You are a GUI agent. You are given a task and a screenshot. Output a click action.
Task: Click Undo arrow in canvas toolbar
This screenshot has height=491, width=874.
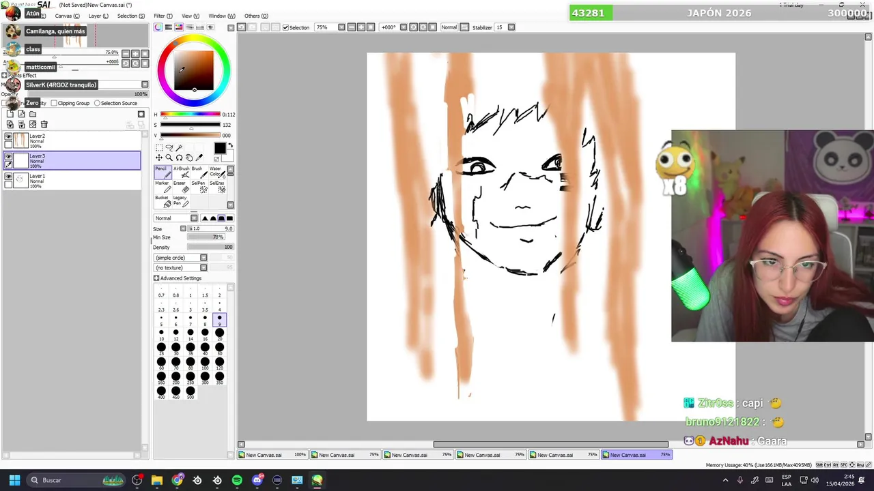[x=241, y=27]
